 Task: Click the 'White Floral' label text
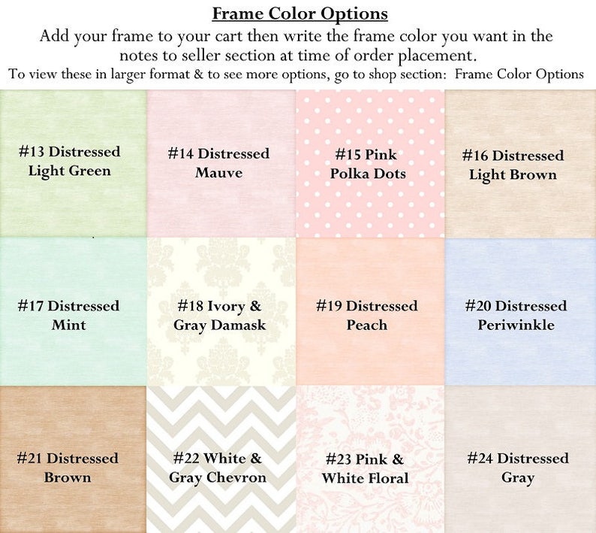point(366,478)
